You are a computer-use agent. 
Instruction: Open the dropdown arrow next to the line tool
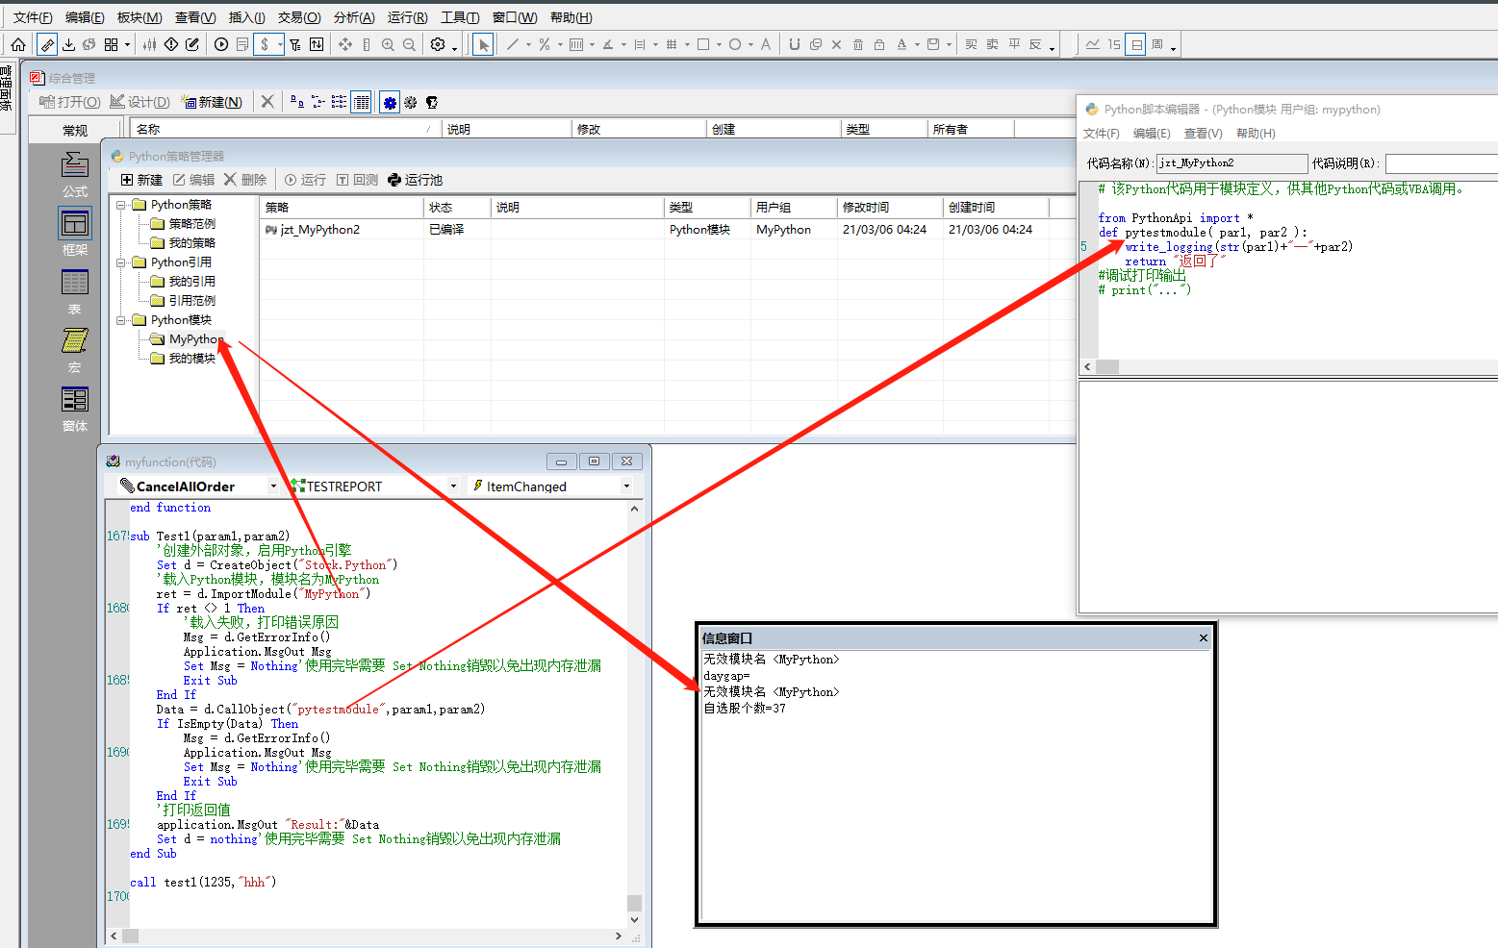point(528,45)
